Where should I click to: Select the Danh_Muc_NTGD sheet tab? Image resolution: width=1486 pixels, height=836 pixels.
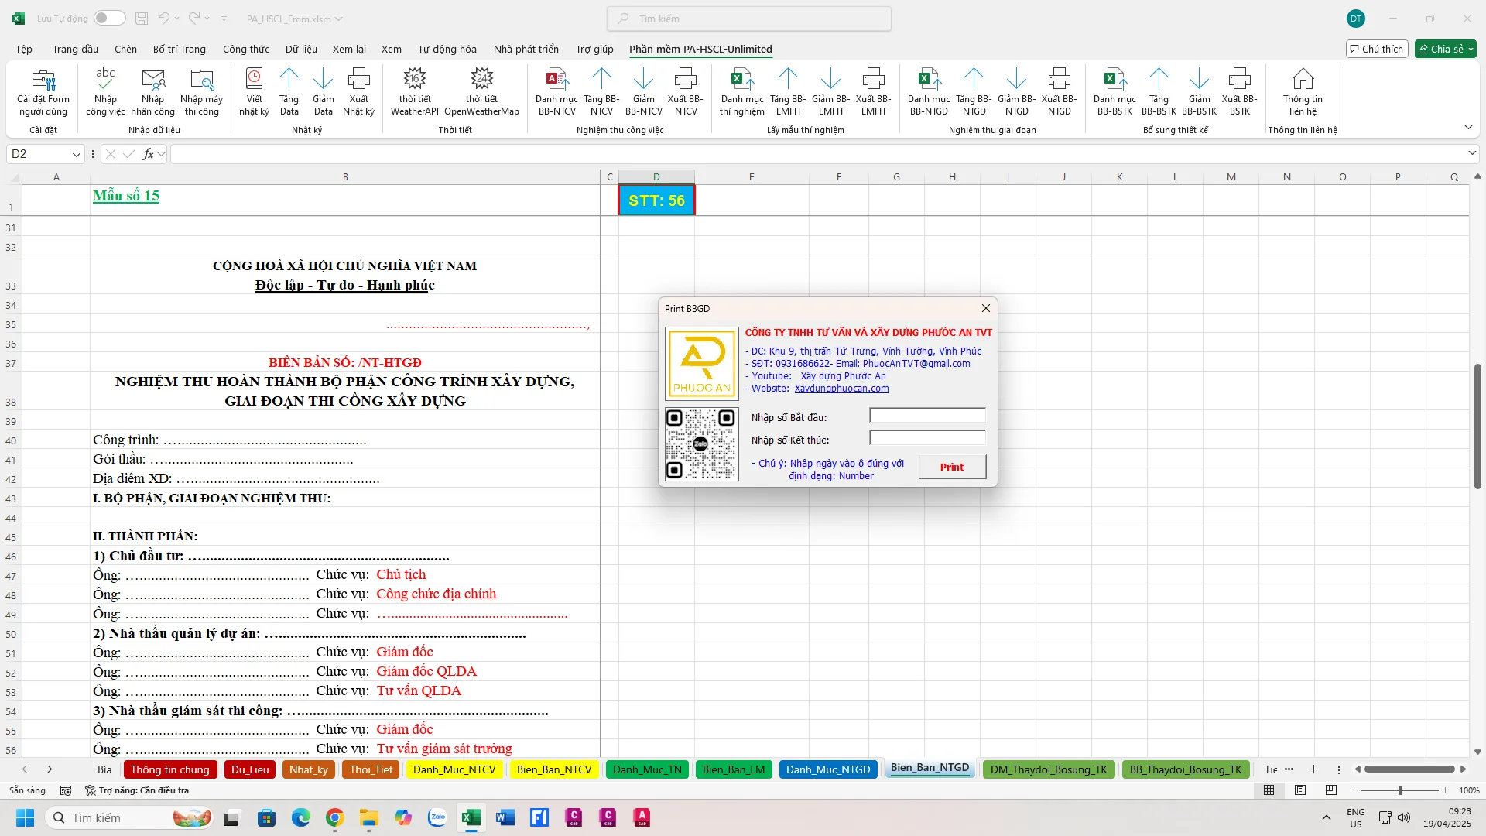click(828, 769)
